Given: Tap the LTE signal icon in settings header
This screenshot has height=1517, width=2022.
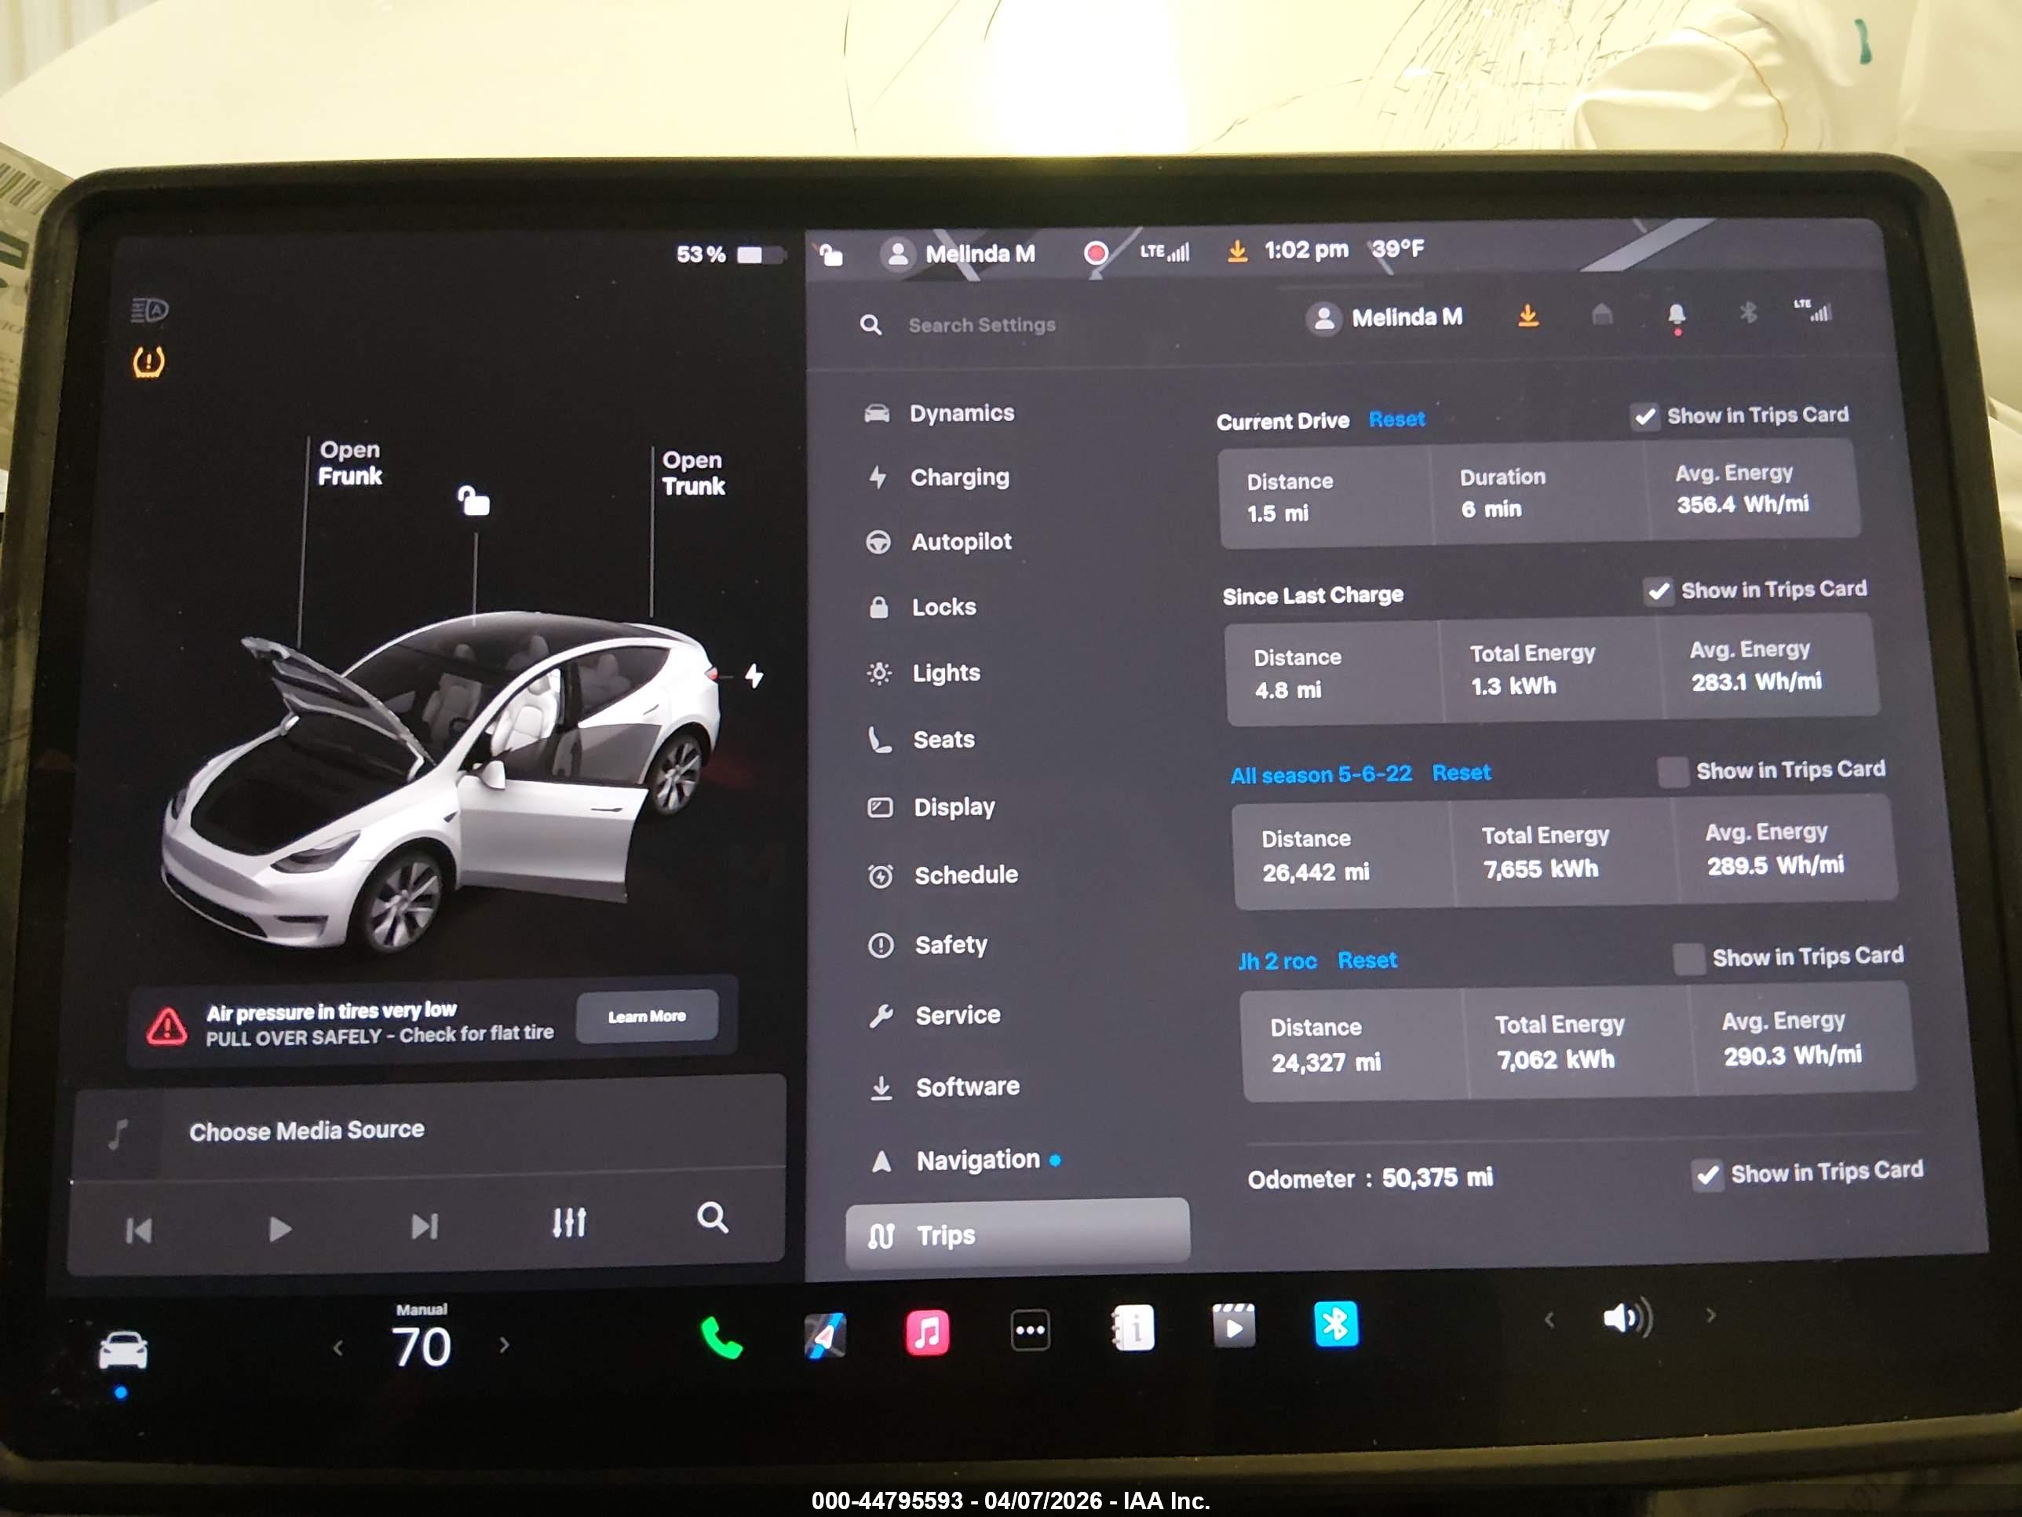Looking at the screenshot, I should [x=1812, y=310].
